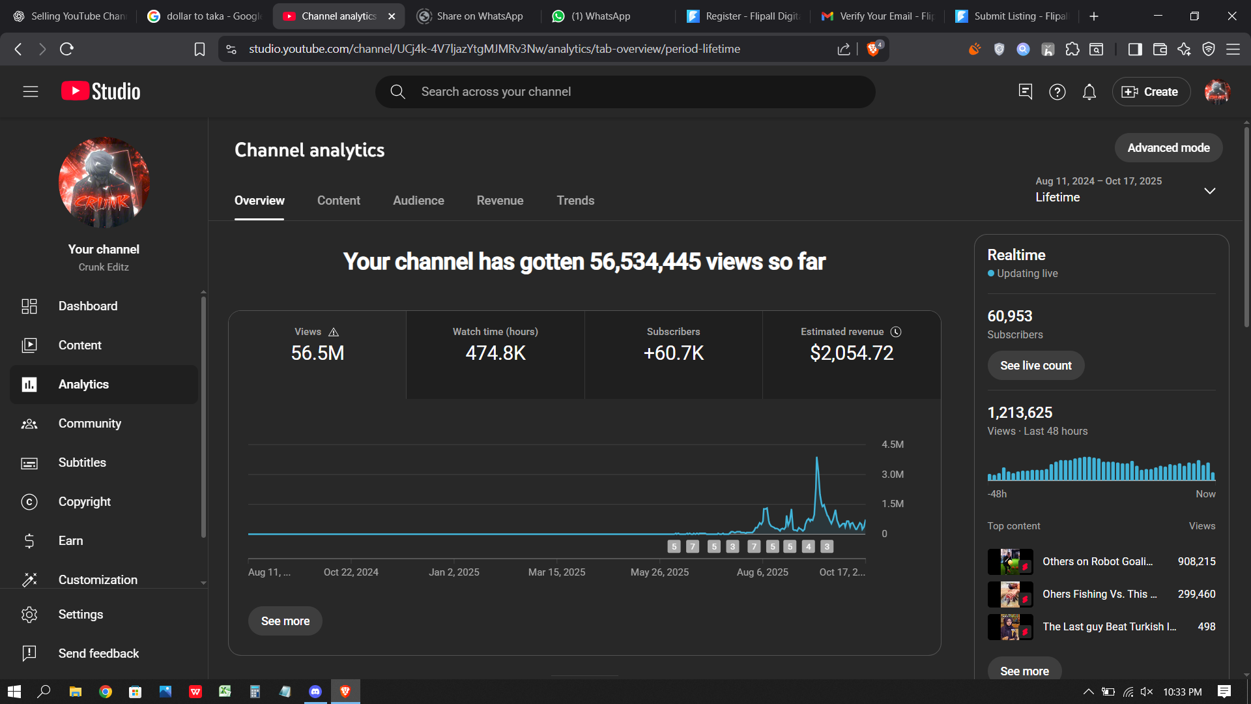Click the estimated revenue clock icon
Viewport: 1251px width, 704px height.
click(x=896, y=332)
